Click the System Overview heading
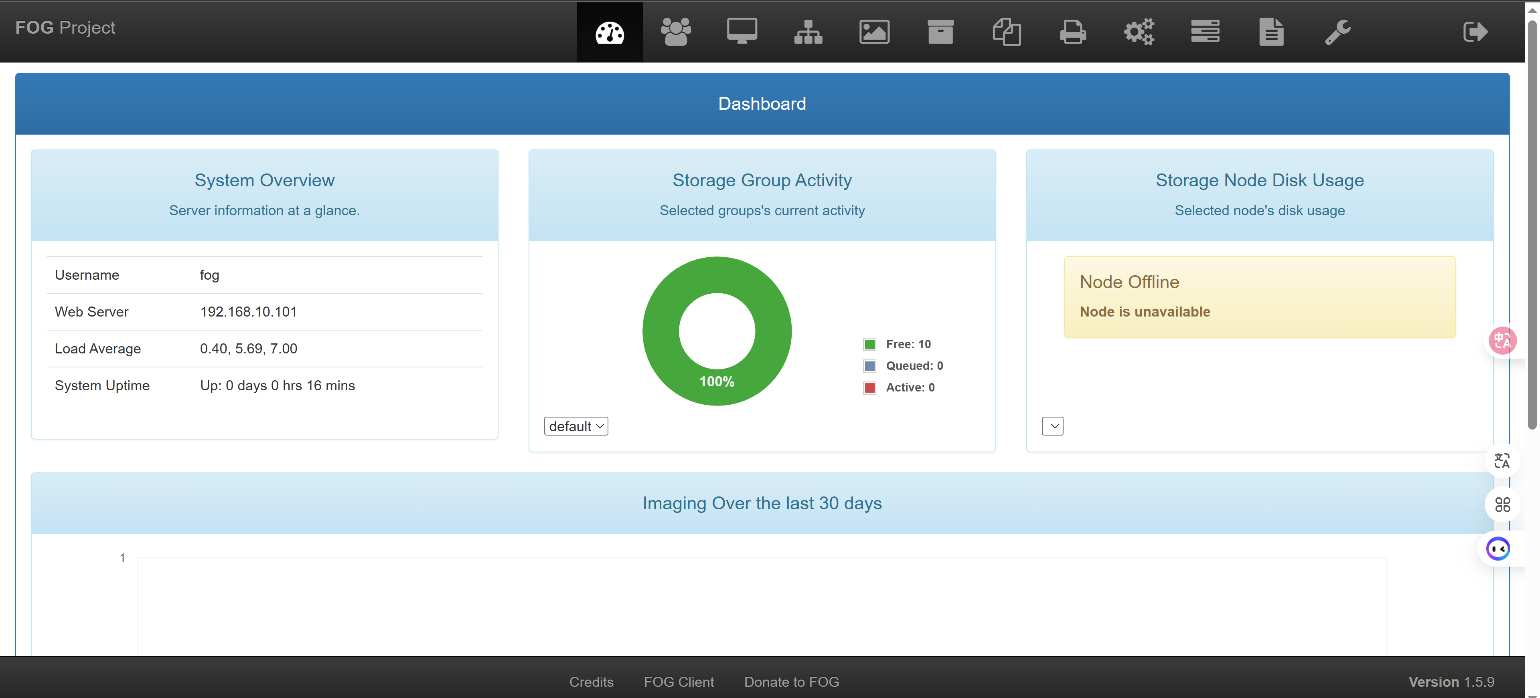This screenshot has width=1540, height=698. 264,180
